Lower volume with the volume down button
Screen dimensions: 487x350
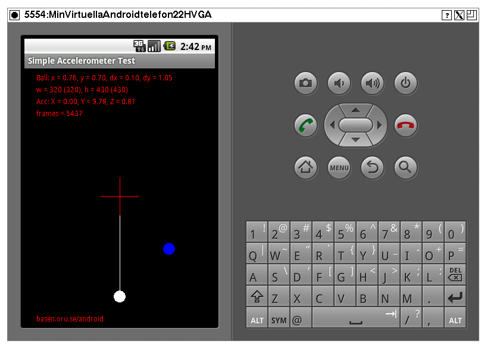click(x=339, y=83)
